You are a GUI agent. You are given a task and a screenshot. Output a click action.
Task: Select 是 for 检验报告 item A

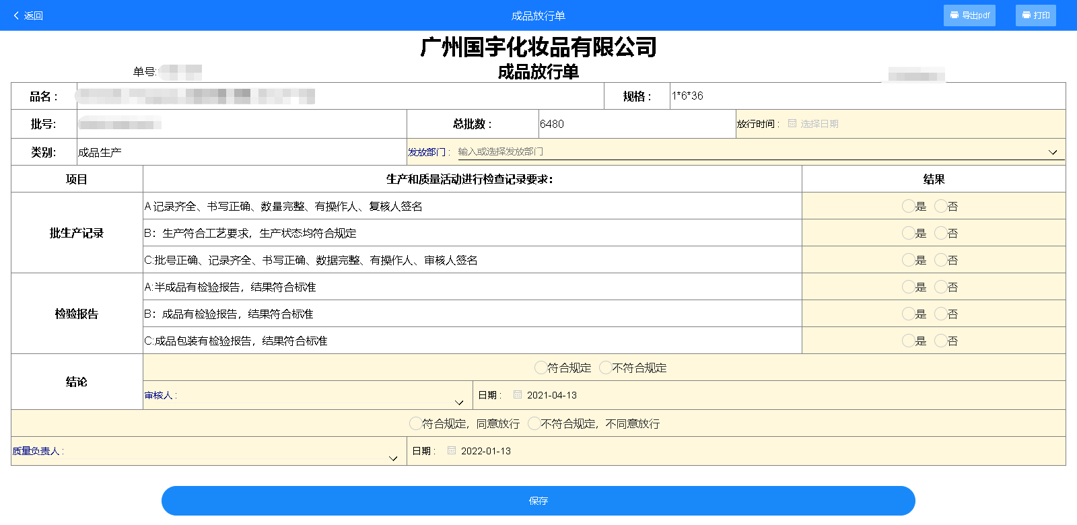coord(908,287)
